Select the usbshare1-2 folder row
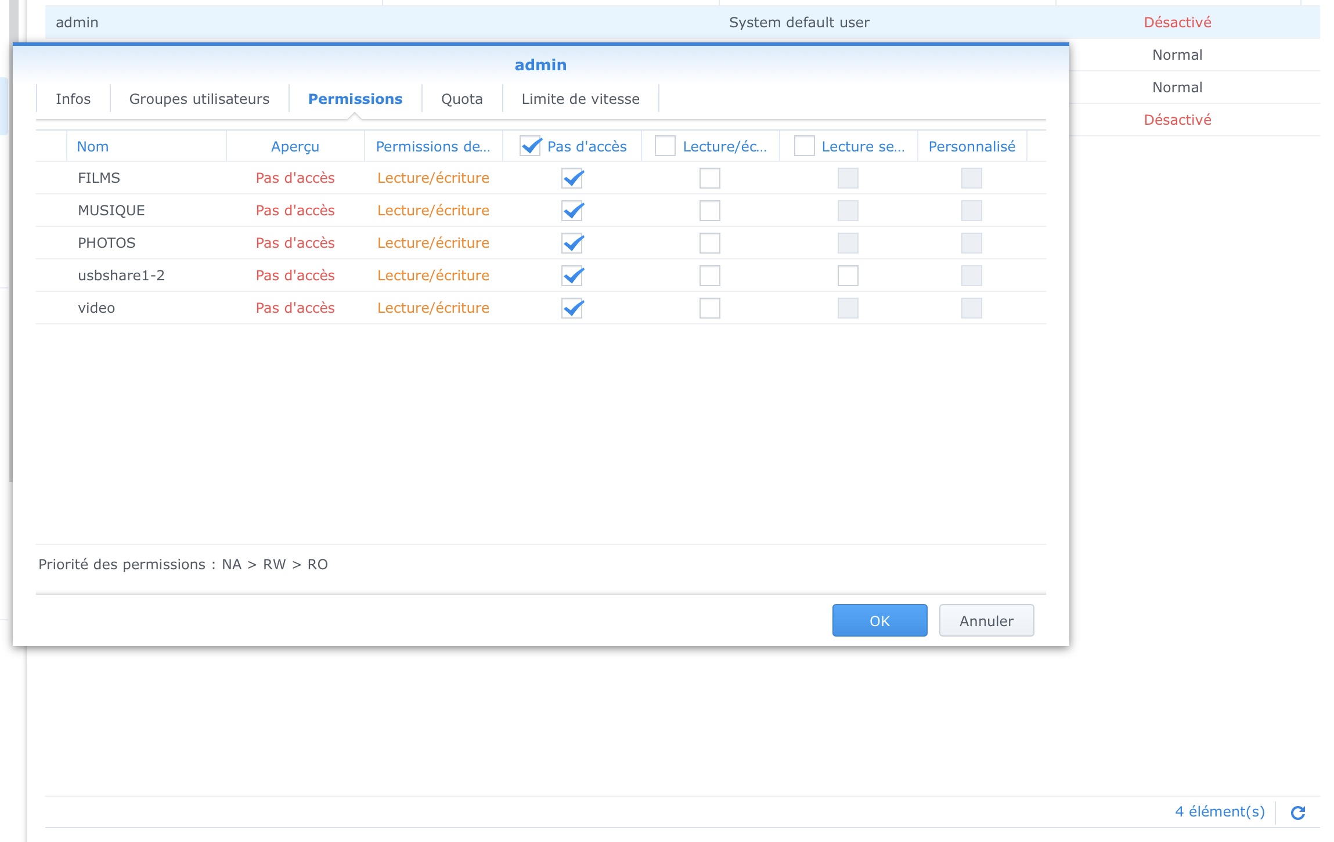The image size is (1334, 842). point(121,276)
